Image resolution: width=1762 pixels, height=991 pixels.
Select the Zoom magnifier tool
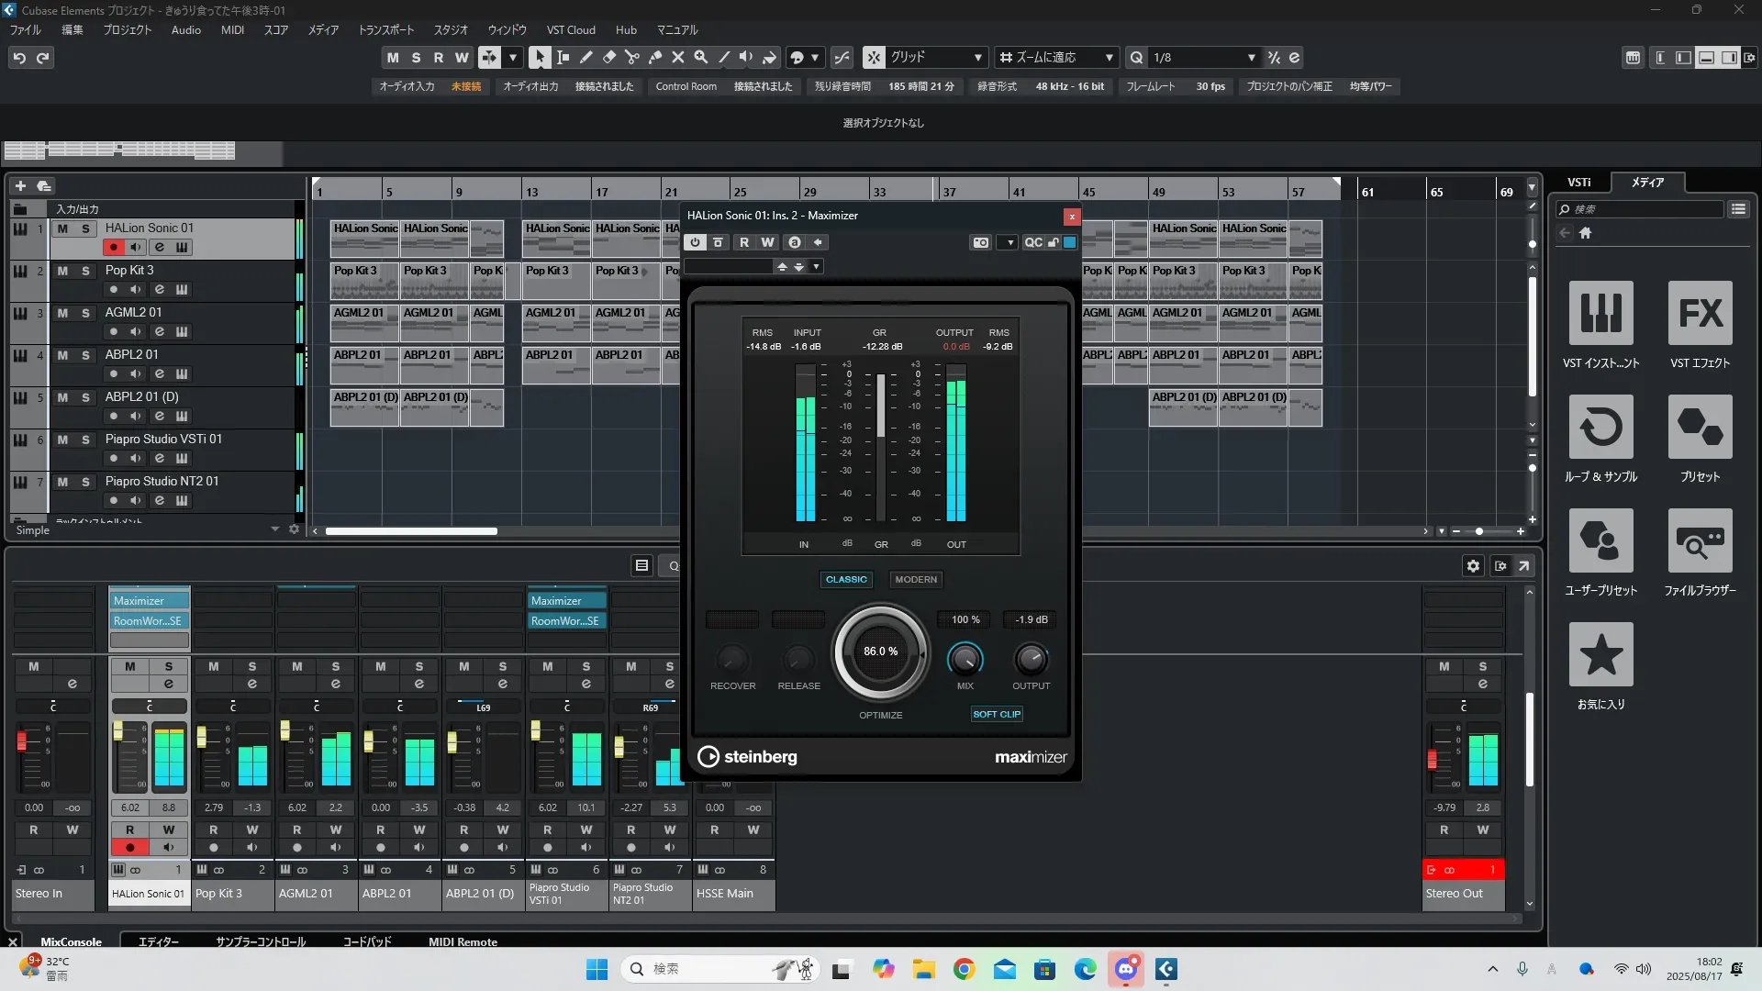pyautogui.click(x=700, y=57)
